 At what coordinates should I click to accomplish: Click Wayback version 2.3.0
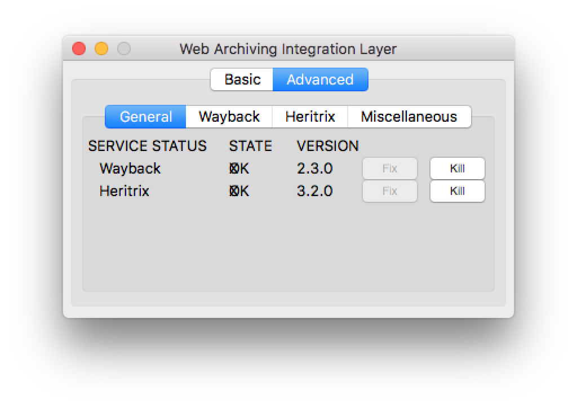pyautogui.click(x=314, y=168)
